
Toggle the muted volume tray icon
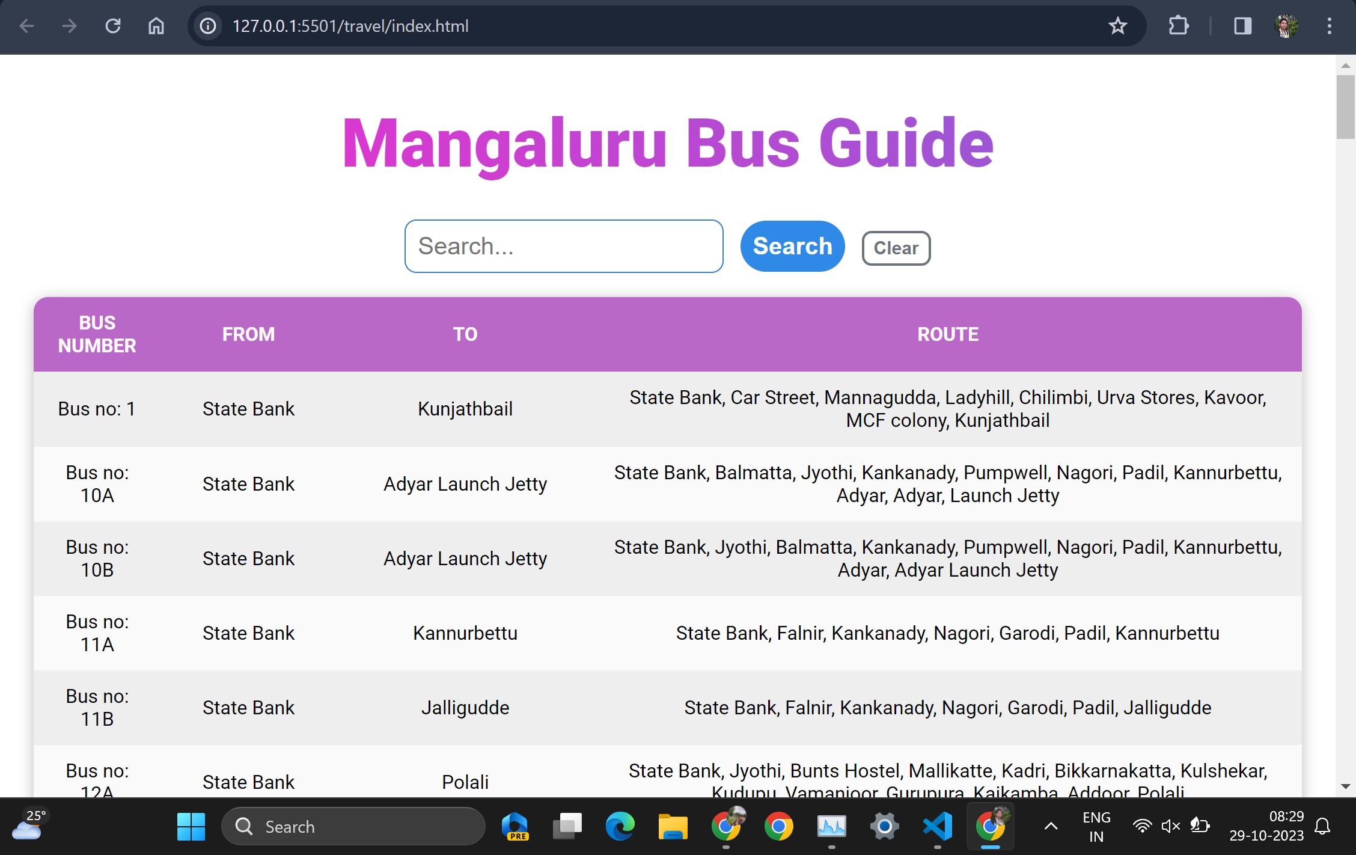[x=1170, y=826]
